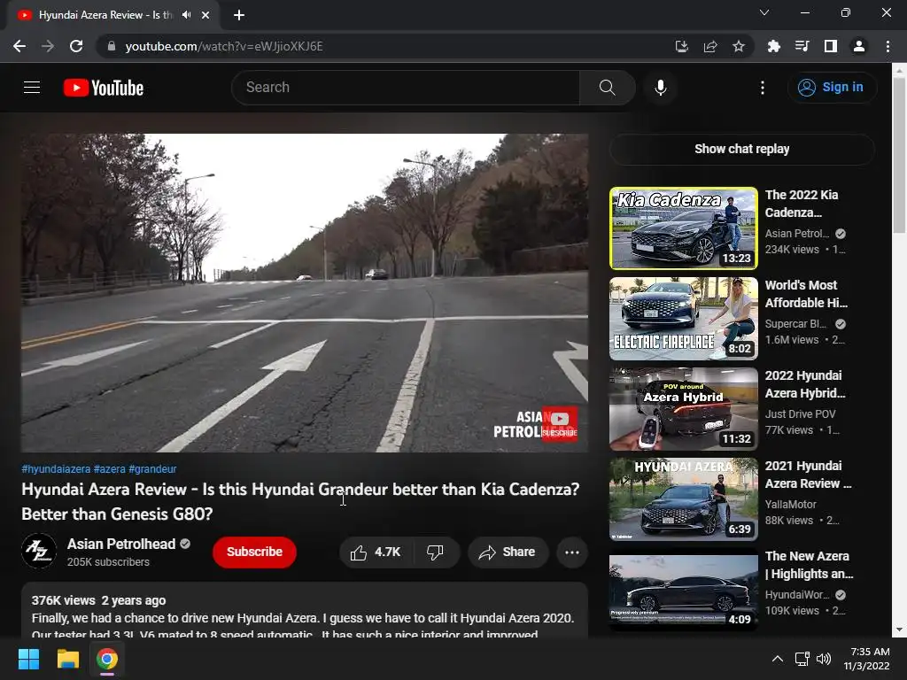Click the page vertical scrollbar
907x680 pixels.
click(x=899, y=156)
